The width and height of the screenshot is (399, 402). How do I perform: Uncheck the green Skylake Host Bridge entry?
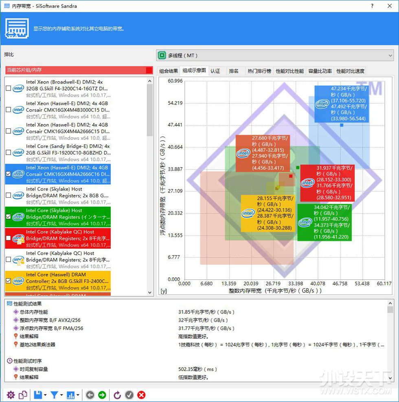(8, 216)
